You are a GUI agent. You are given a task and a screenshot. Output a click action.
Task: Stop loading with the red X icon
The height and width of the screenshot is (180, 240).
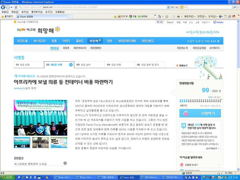177,7
